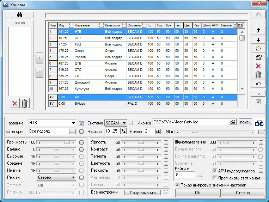Viewport: 269px width, 202px height.
Task: Click the trash can under the left list
Action: [x=25, y=103]
